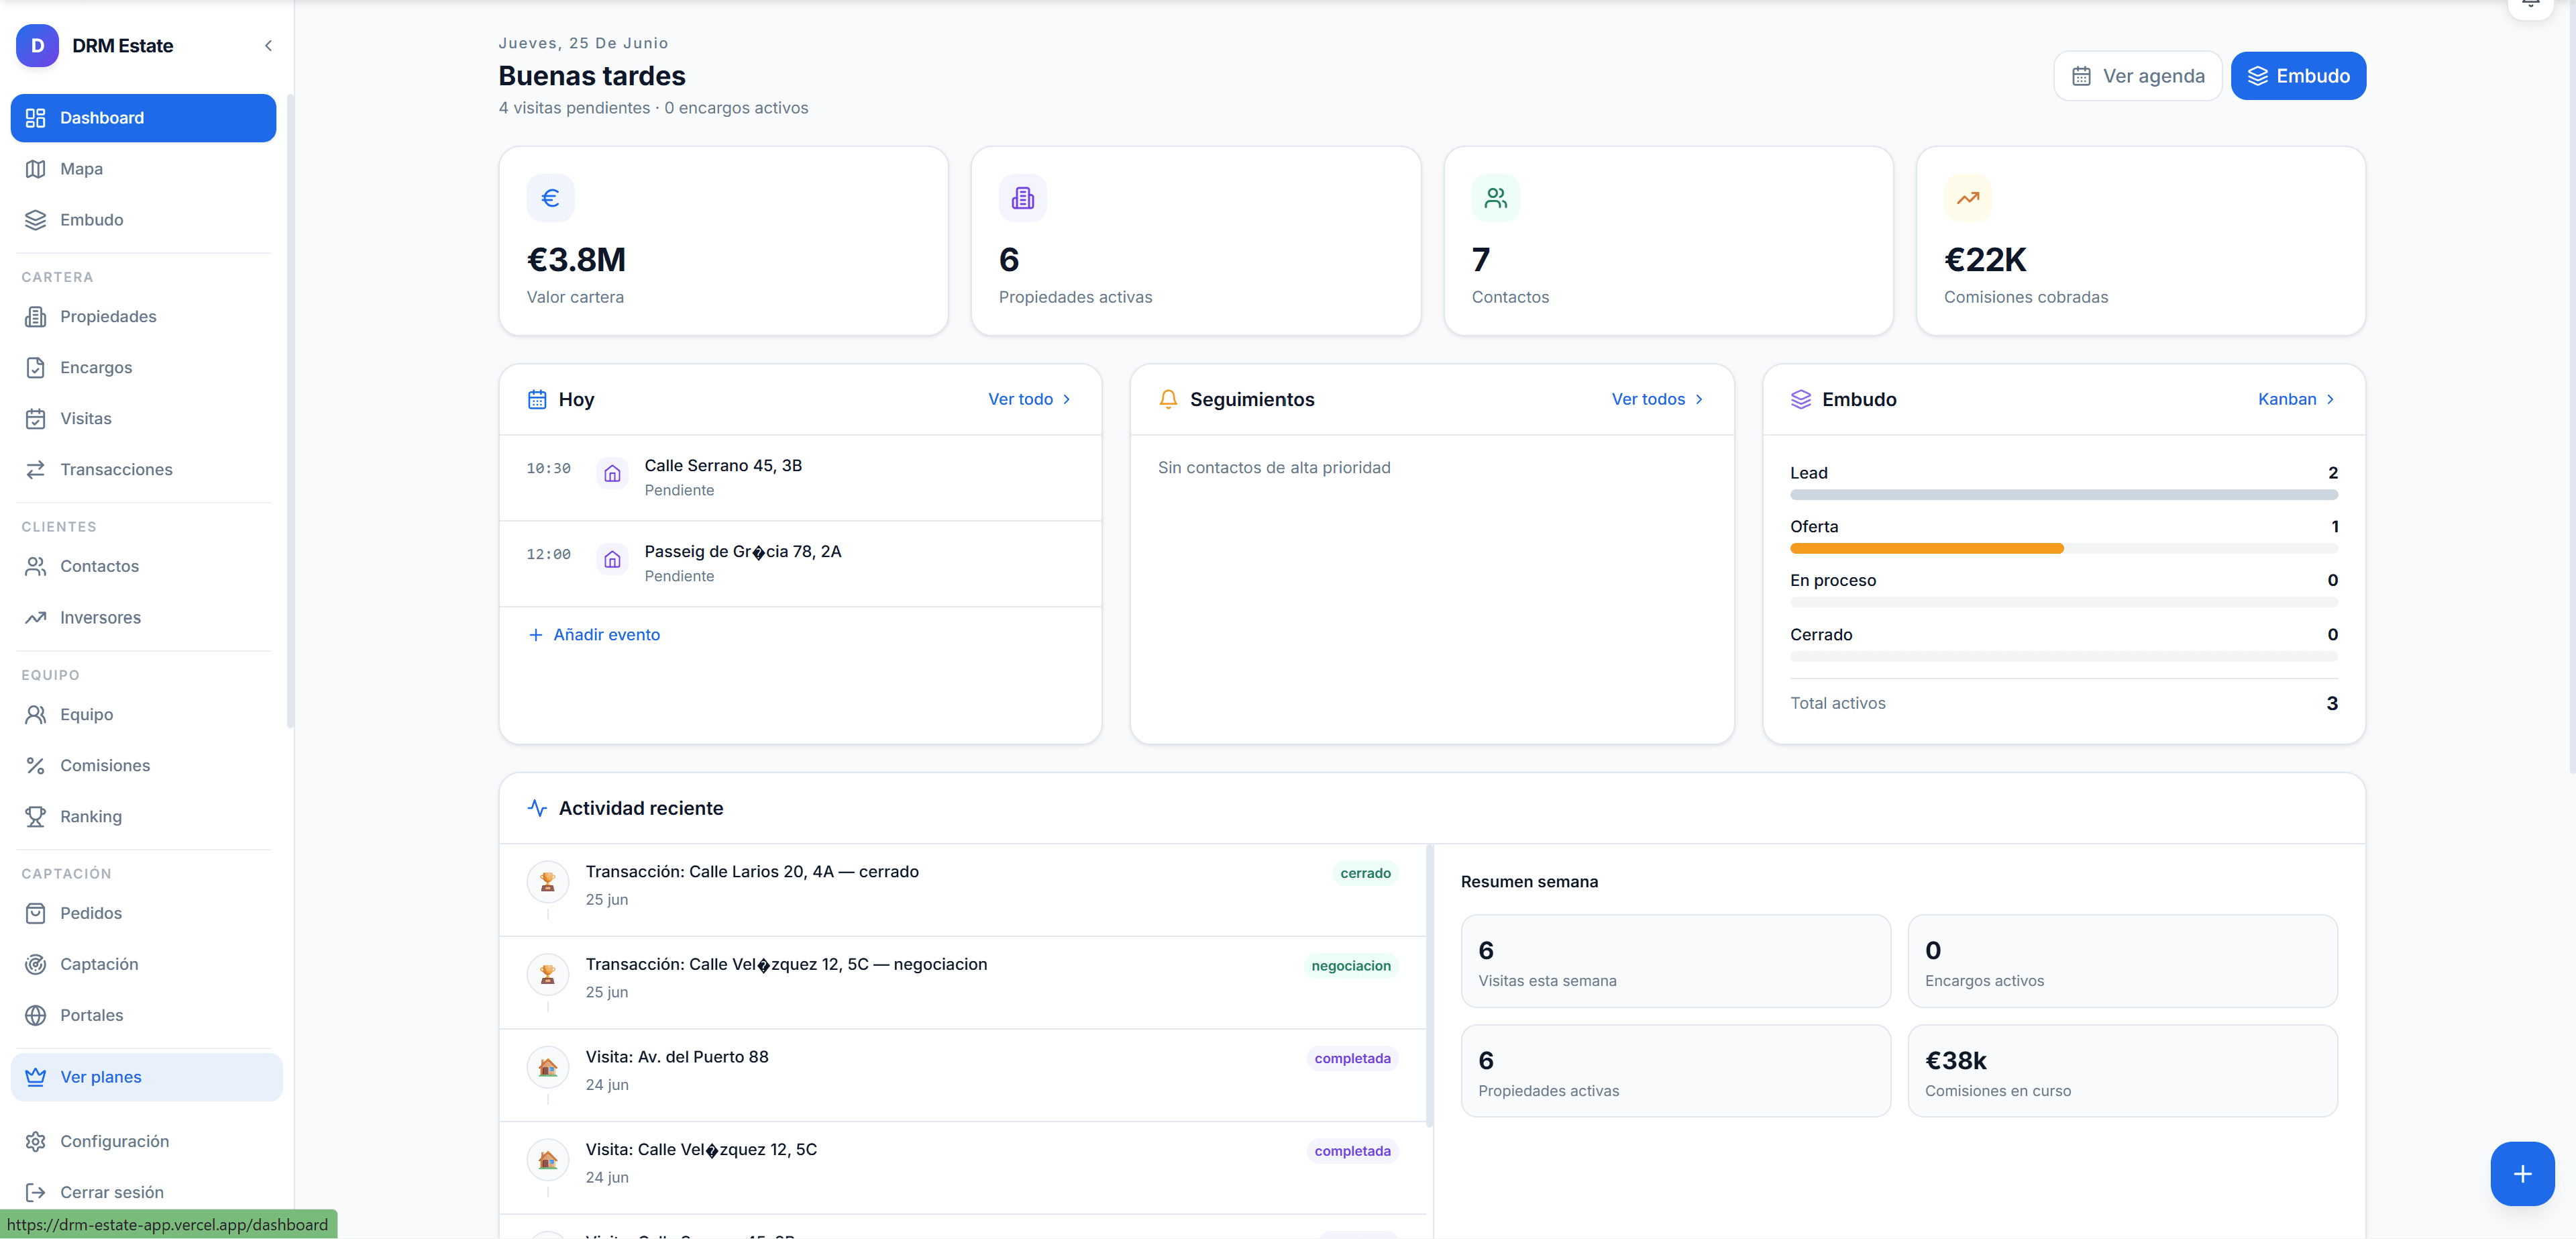Click the blue Embudo button in header
Image resolution: width=2576 pixels, height=1239 pixels.
[x=2298, y=76]
